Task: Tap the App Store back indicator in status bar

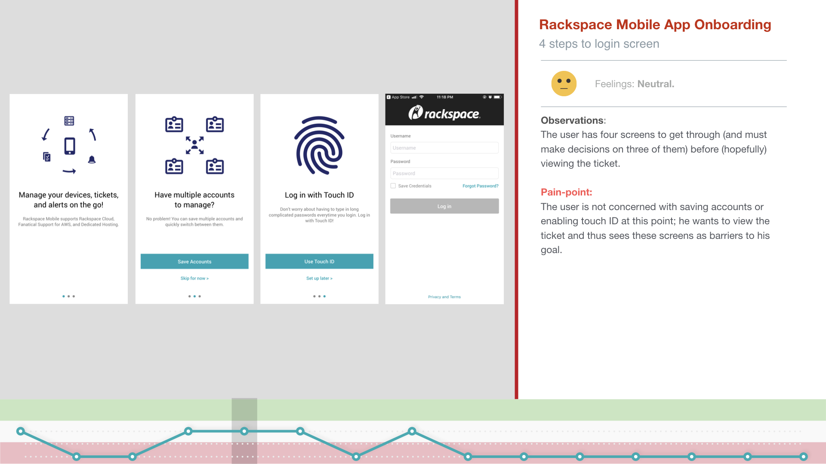Action: 398,97
